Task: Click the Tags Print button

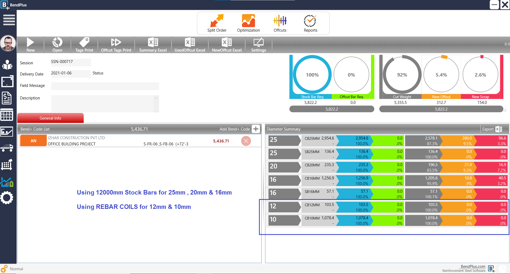Action: point(84,45)
